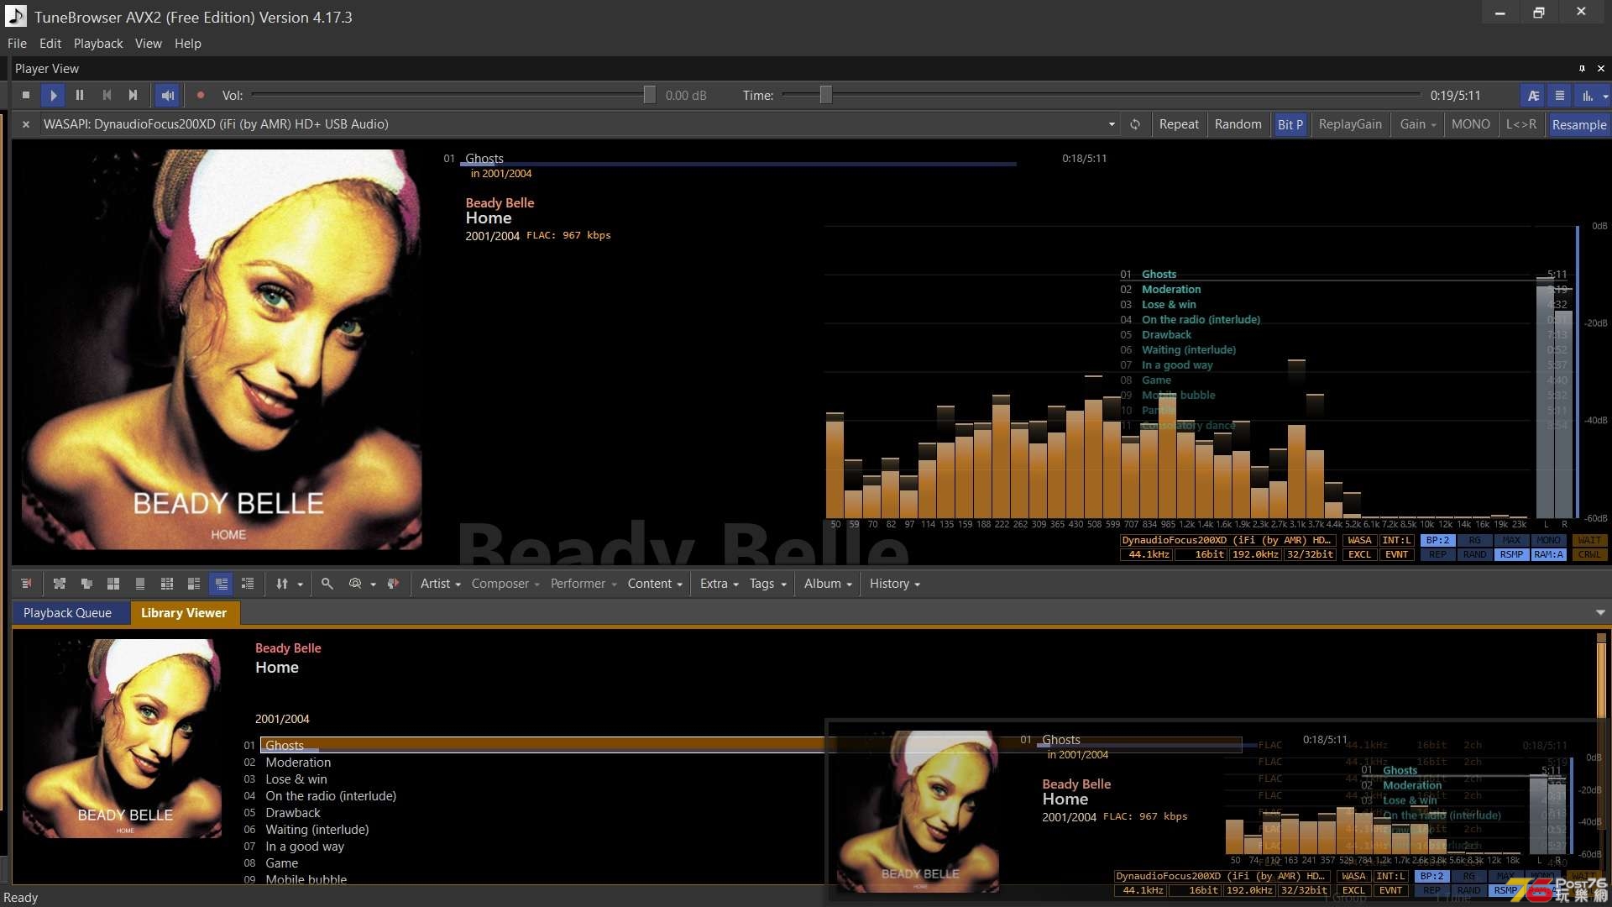1612x907 pixels.
Task: Click the magnifier search icon
Action: (327, 584)
